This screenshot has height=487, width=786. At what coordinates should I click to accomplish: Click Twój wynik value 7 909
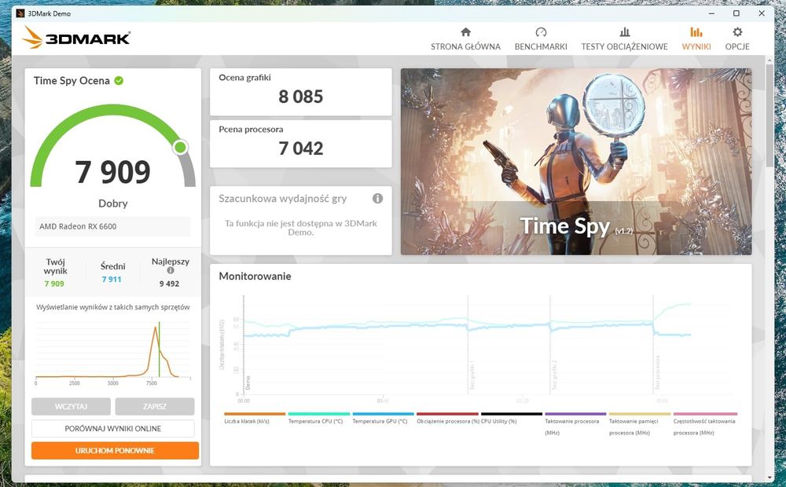[x=54, y=284]
